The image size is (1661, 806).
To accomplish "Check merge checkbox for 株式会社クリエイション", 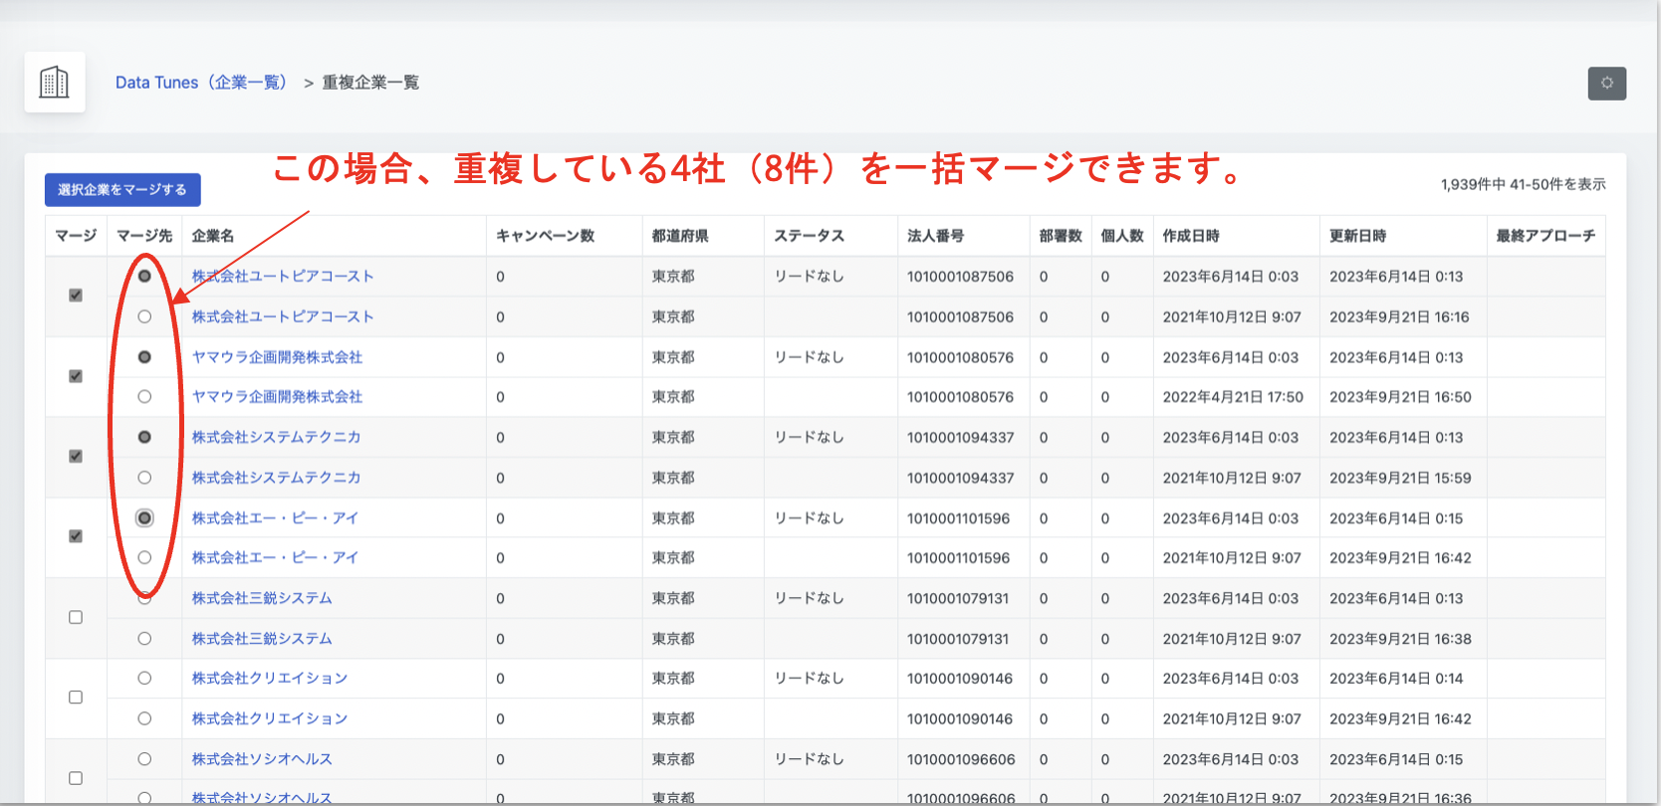I will 76,698.
